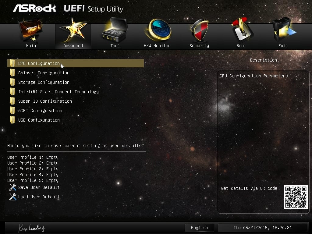The width and height of the screenshot is (312, 234).
Task: Click User Profile 2: Empty
Action: 33,163
